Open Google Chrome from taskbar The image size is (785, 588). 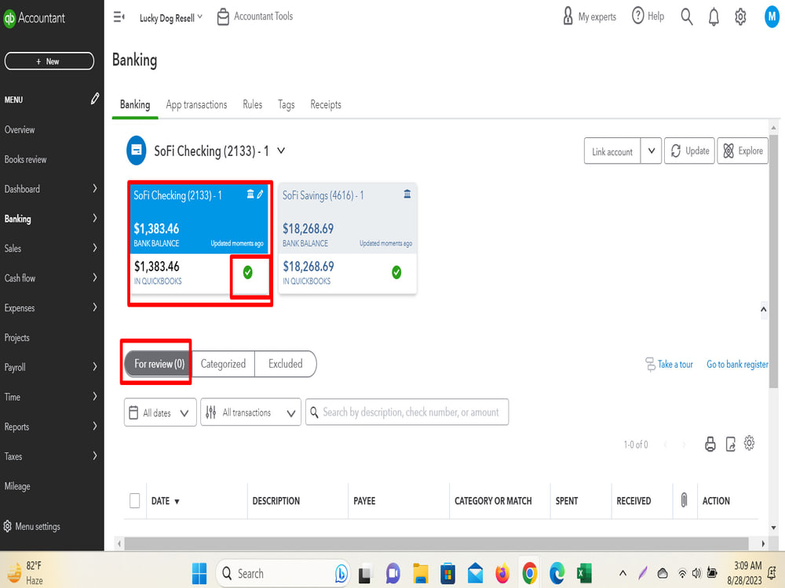pos(530,573)
